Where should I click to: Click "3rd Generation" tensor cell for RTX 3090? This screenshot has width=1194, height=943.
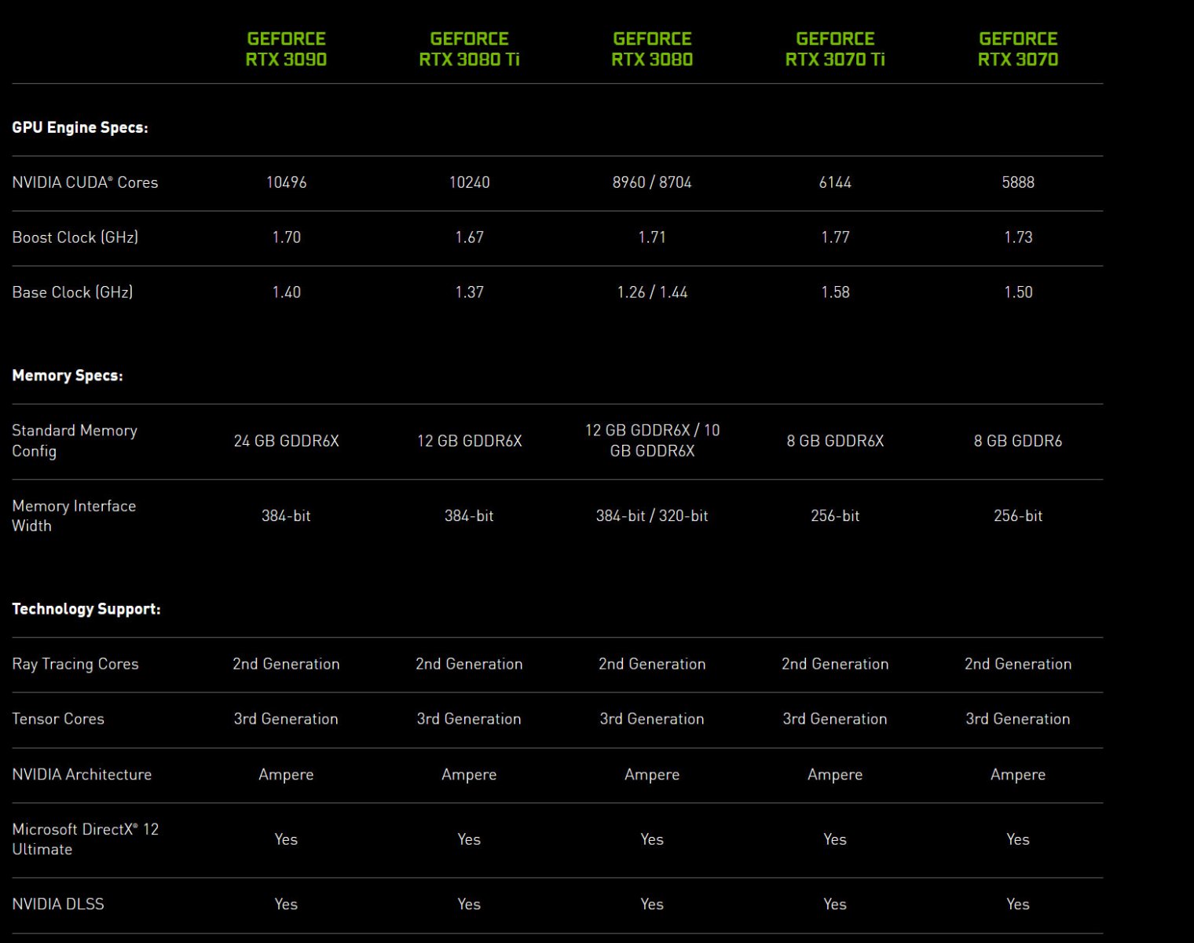[286, 719]
